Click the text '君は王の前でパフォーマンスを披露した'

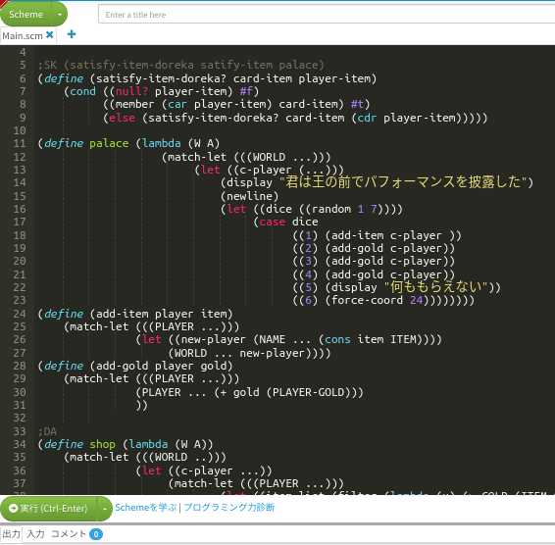(x=404, y=181)
